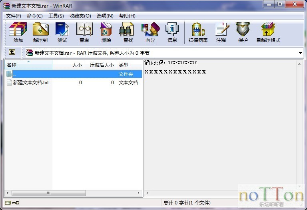Click comment pane scroll up arrow

[x=299, y=64]
